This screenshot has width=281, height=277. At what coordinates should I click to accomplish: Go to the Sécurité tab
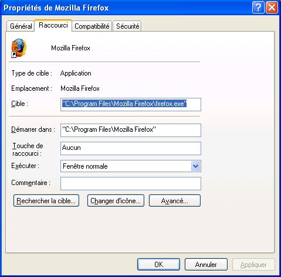coord(127,26)
